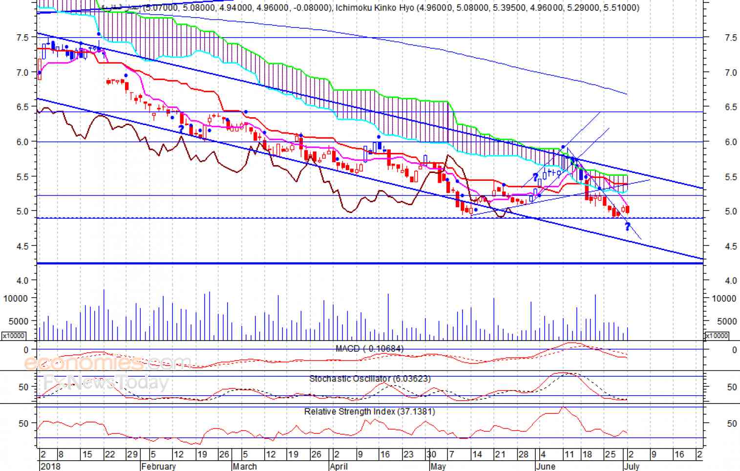This screenshot has height=471, width=740.
Task: Click the 15 date label on time axis
Action: pyautogui.click(x=87, y=454)
